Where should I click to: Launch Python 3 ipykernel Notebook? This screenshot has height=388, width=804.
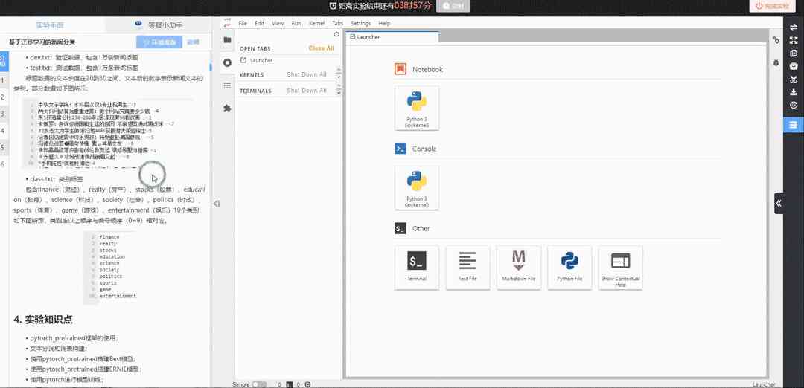[416, 108]
